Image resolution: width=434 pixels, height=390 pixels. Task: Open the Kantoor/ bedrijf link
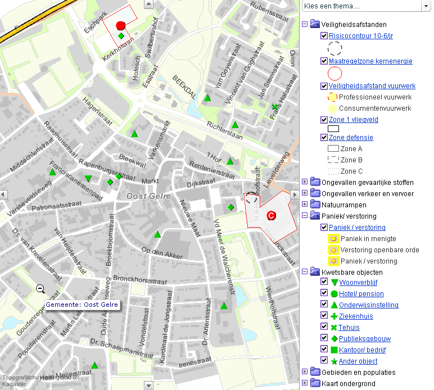[x=362, y=350]
